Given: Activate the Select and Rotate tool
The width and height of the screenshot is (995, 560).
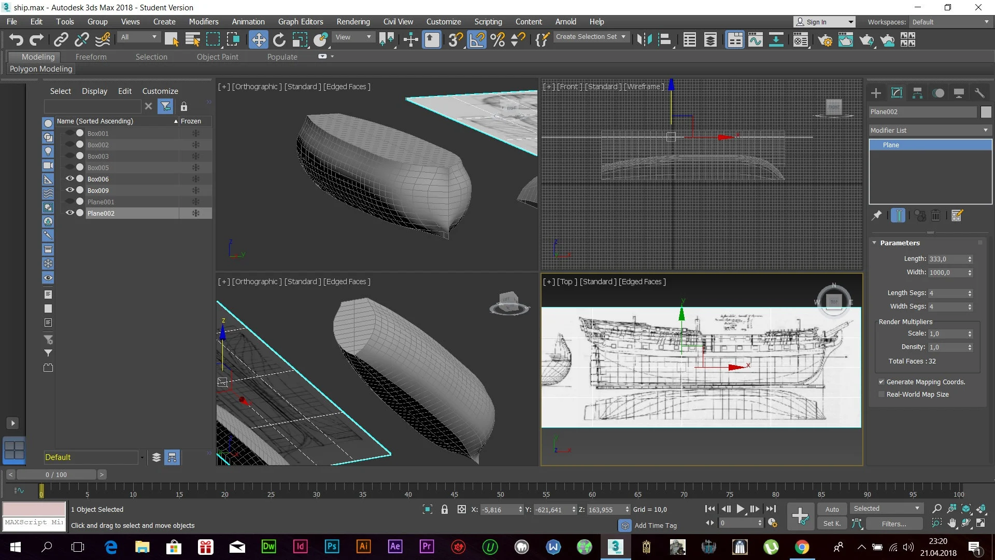Looking at the screenshot, I should [x=279, y=40].
